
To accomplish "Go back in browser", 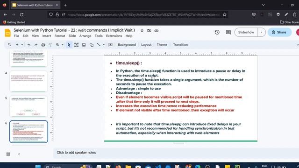I will click(x=5, y=14).
